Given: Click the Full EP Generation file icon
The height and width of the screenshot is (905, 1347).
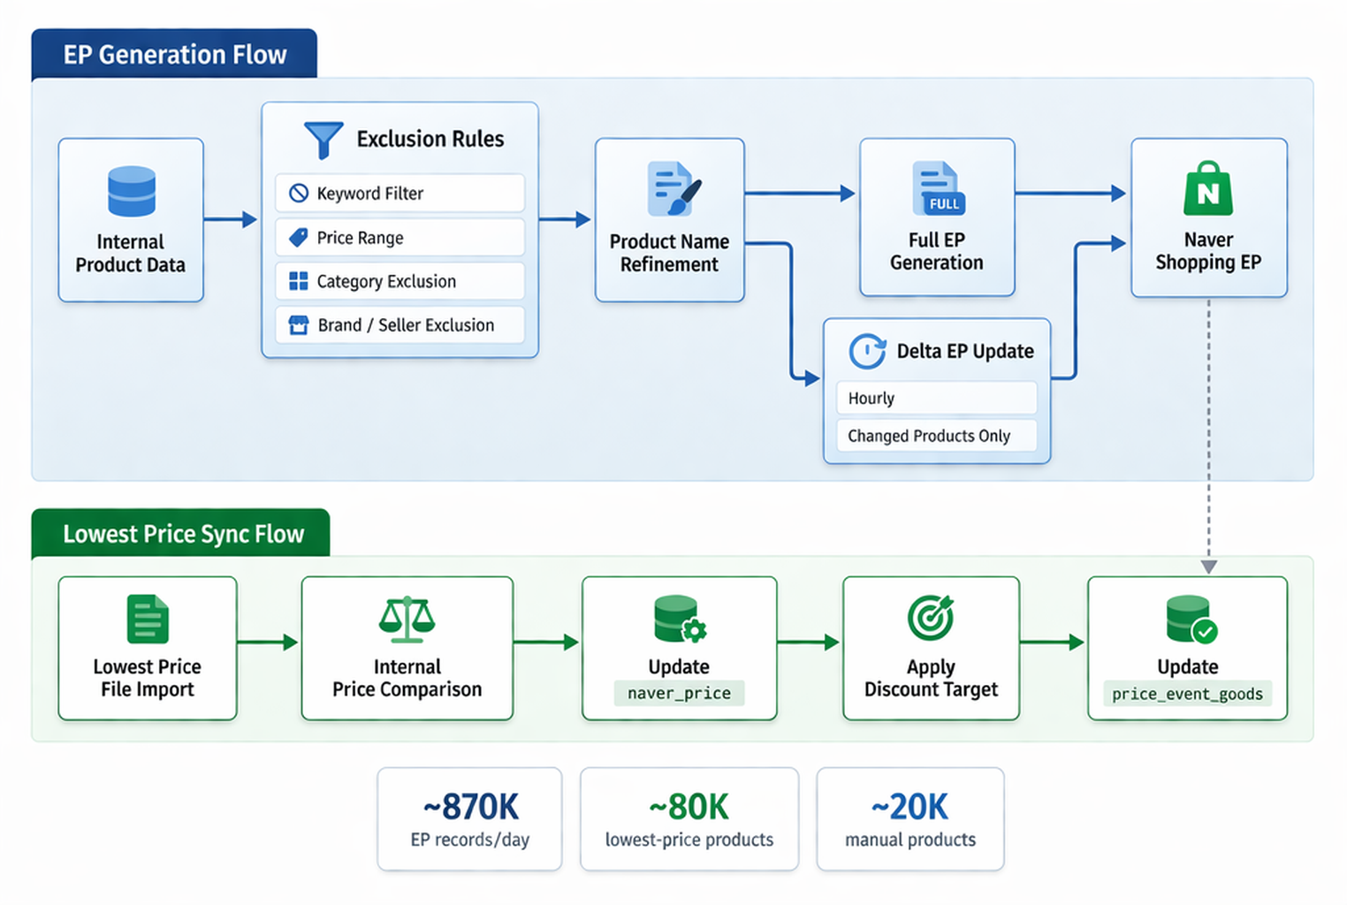Looking at the screenshot, I should pyautogui.click(x=938, y=188).
